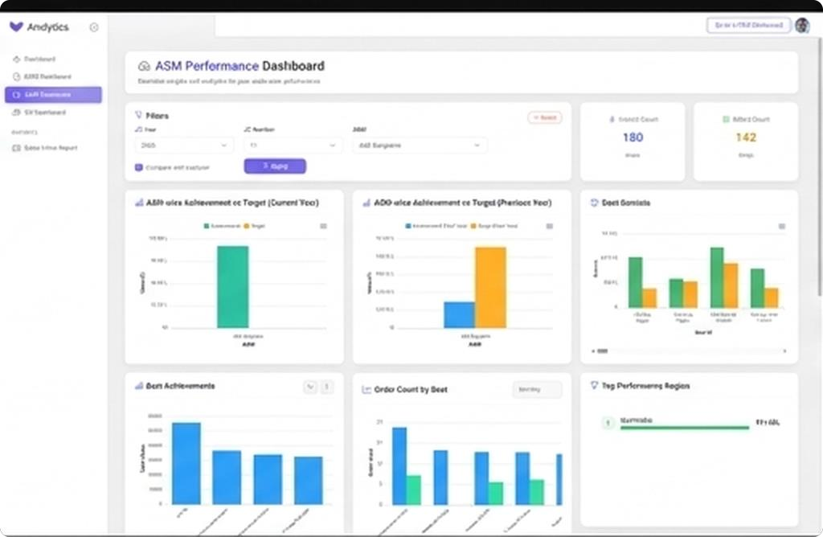Click the heading "ASM Performance Dashboard"
Viewport: 823px width, 537px height.
point(240,66)
